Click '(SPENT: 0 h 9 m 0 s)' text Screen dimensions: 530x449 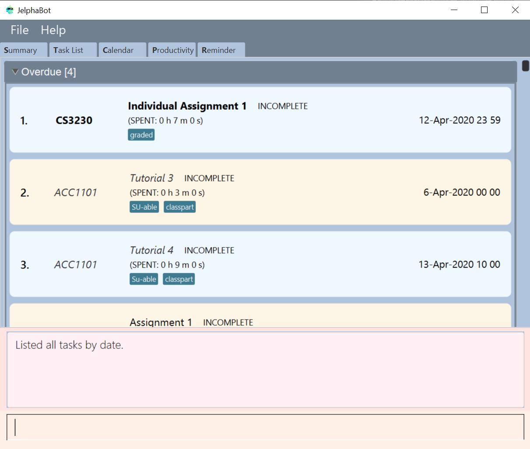point(167,265)
